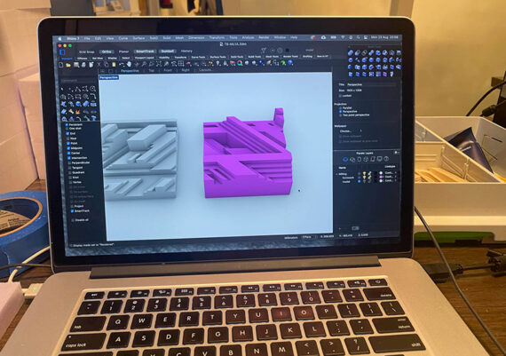Open the Surface menu
The image size is (506, 356).
pos(138,38)
